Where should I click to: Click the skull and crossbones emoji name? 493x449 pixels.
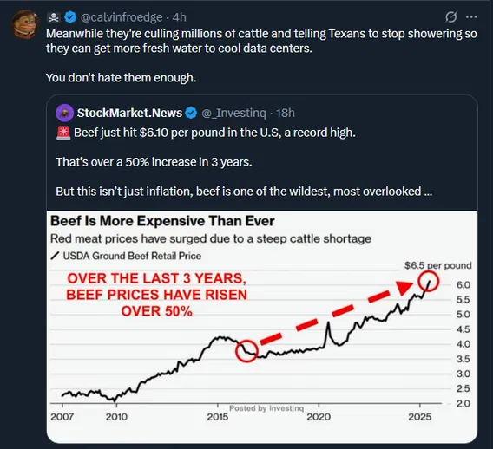[54, 17]
